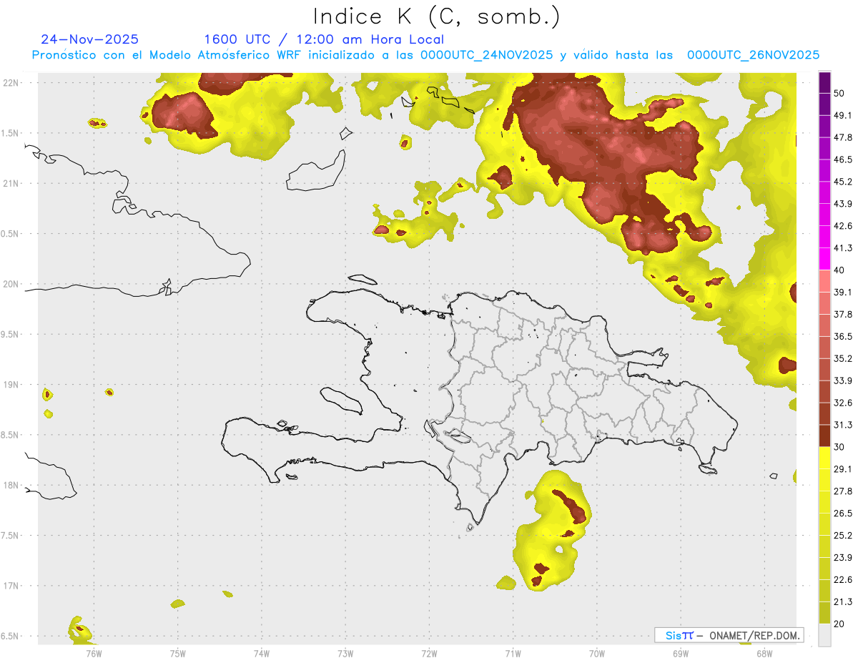The width and height of the screenshot is (858, 663).
Task: Select the date label "24-Nov-2025"
Action: pos(90,39)
